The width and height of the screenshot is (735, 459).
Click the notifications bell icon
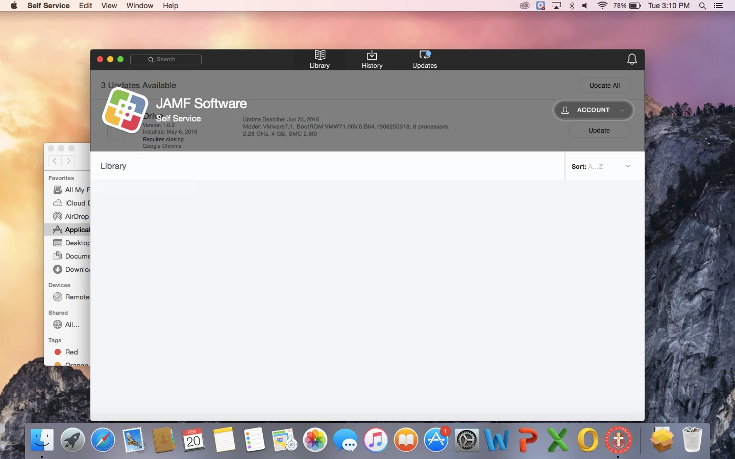pyautogui.click(x=632, y=59)
